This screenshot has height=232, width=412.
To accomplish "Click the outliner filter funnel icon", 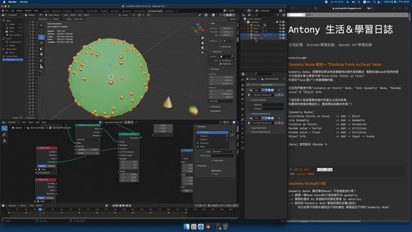I will tap(278, 15).
